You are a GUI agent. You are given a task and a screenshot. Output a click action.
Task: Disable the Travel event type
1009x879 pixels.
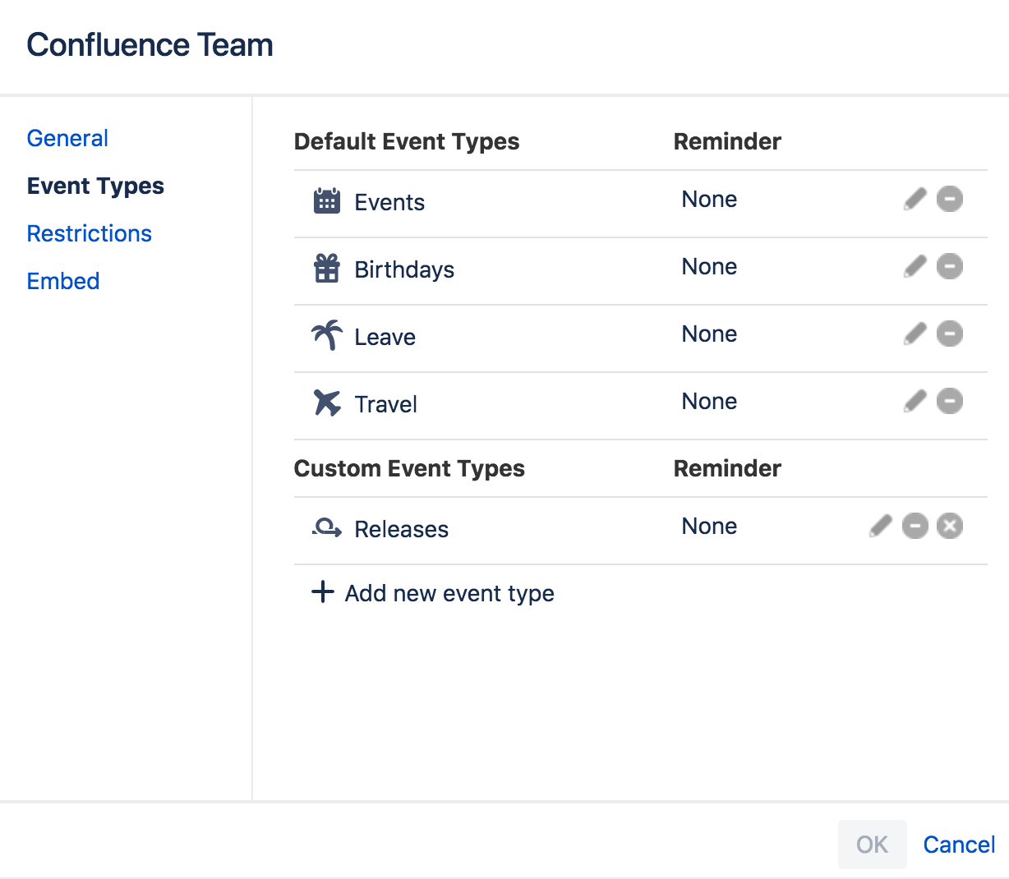pyautogui.click(x=949, y=402)
